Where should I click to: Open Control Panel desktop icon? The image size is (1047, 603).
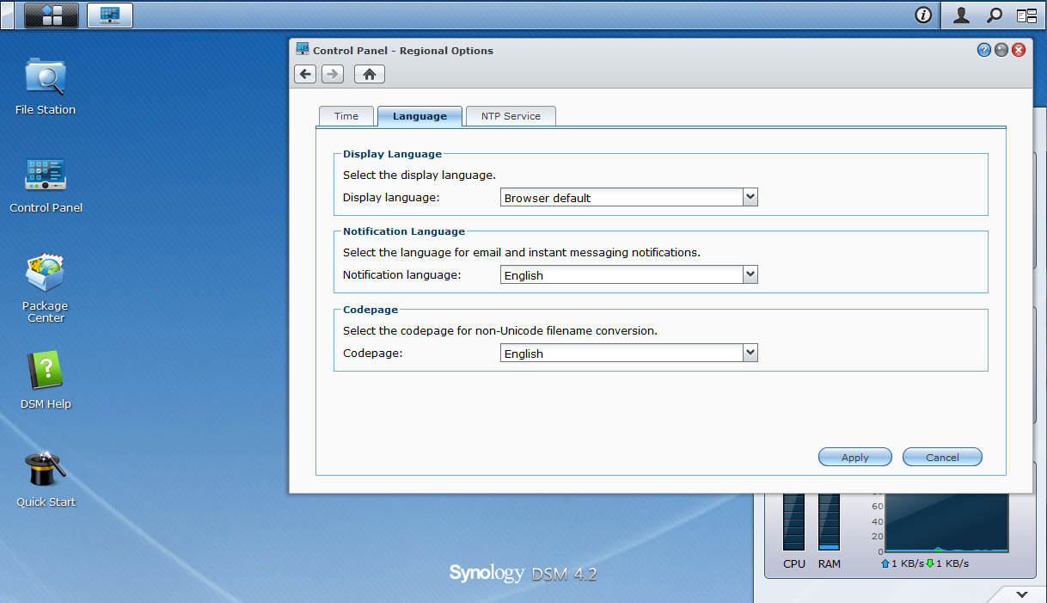click(x=46, y=184)
